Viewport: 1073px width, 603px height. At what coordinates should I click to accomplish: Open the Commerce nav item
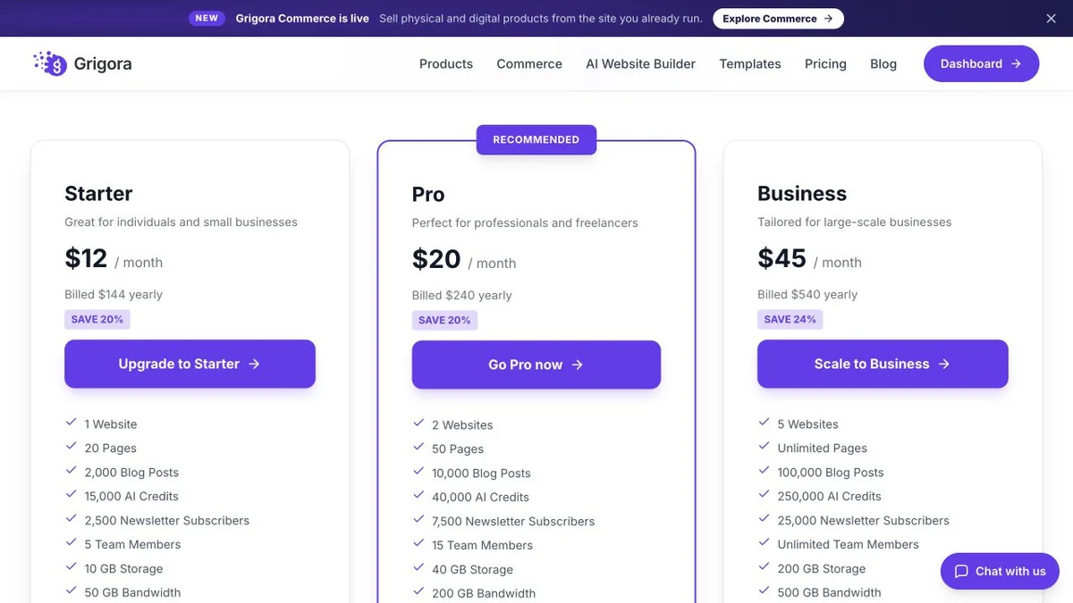pos(529,64)
